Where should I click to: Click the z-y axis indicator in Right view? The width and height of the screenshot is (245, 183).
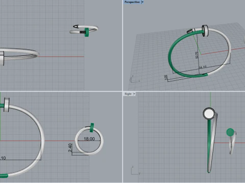[135, 171]
